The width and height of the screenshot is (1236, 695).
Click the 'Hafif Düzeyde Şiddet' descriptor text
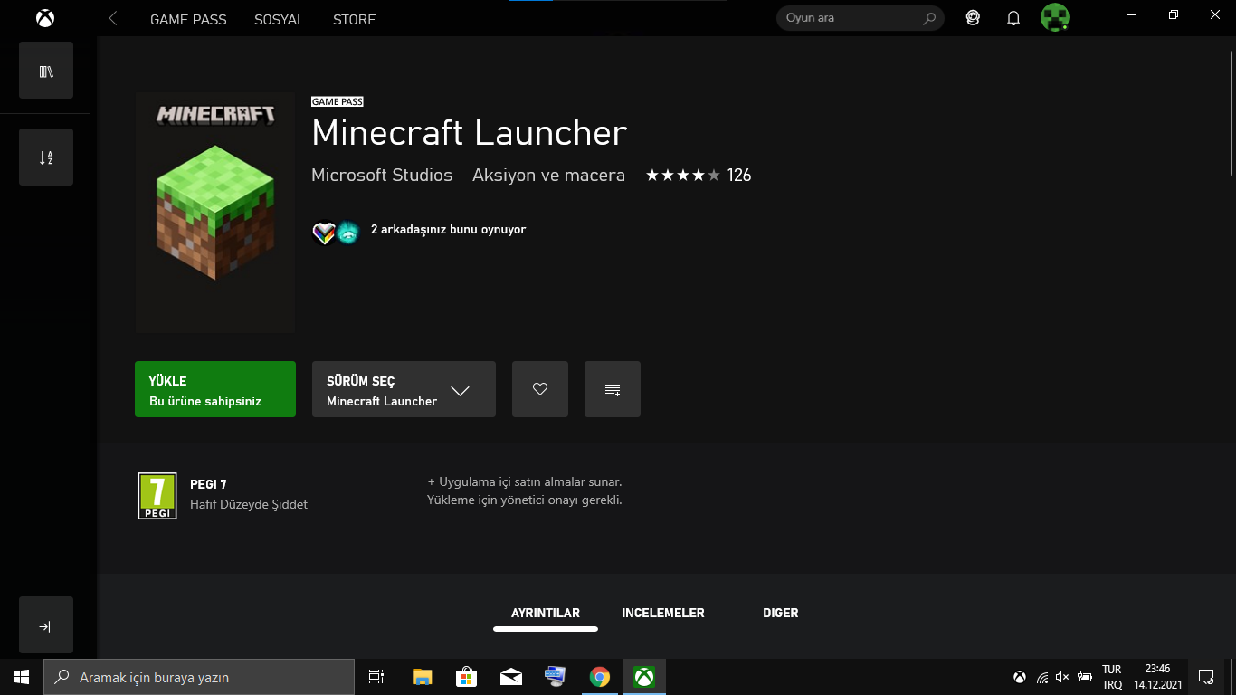(249, 504)
